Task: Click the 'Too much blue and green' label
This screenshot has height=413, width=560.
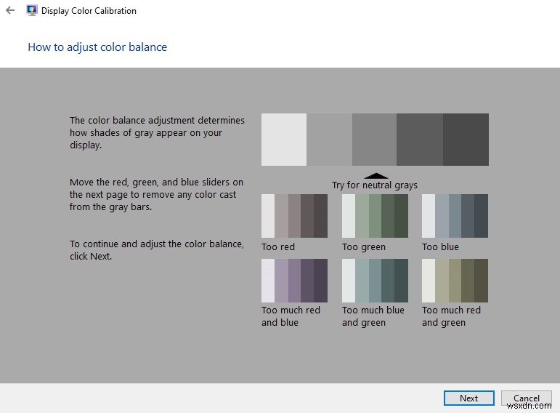Action: 373,316
